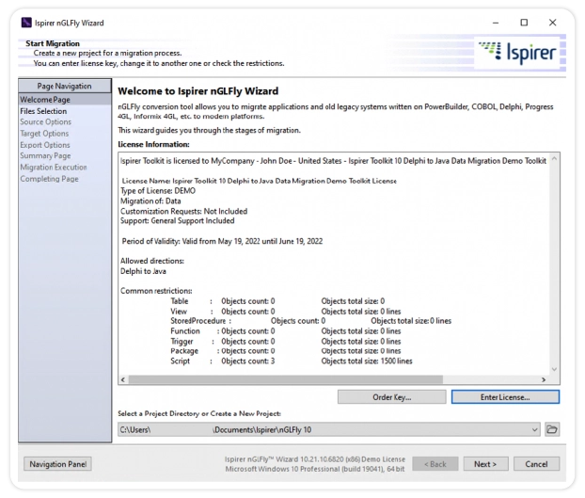
Task: Select Migration Execution in navigation
Action: (53, 168)
